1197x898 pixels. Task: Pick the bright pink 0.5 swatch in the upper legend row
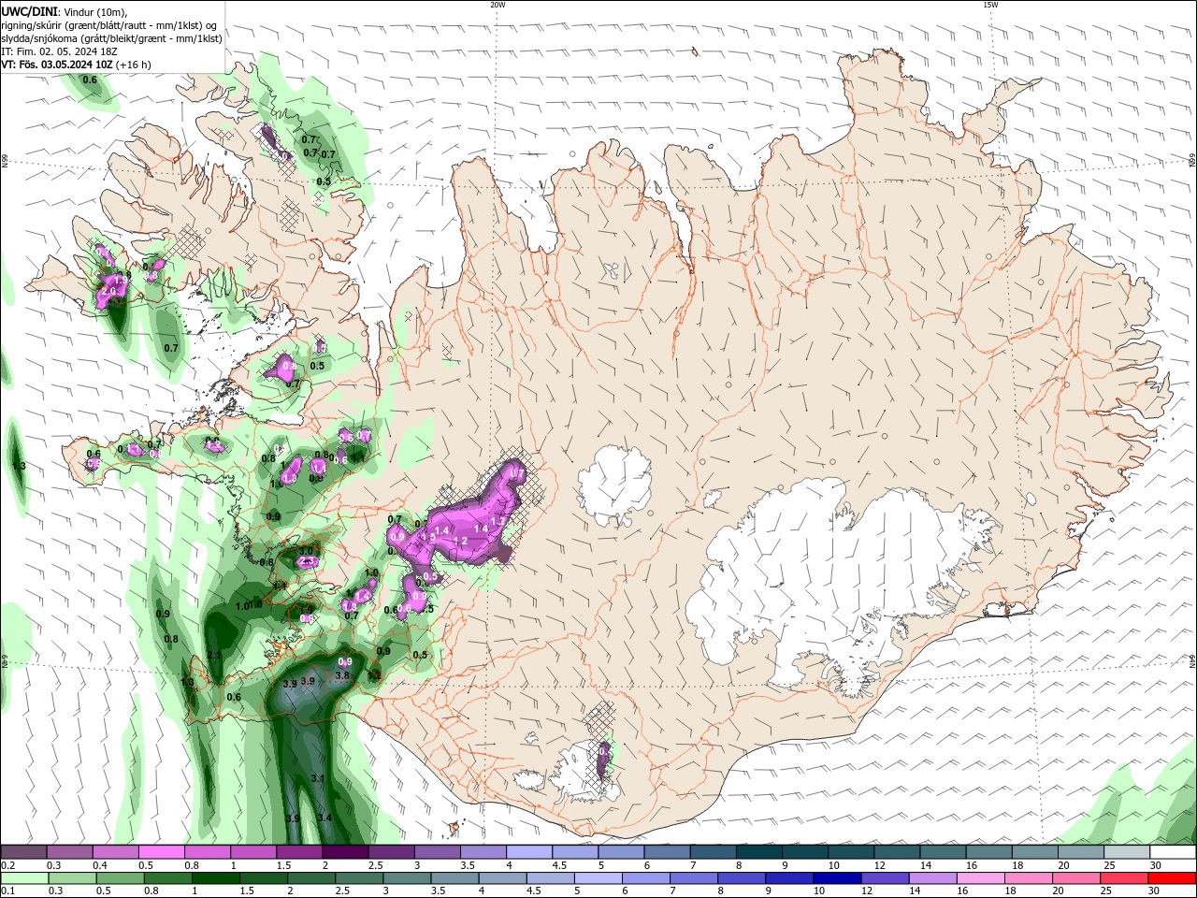(x=161, y=852)
